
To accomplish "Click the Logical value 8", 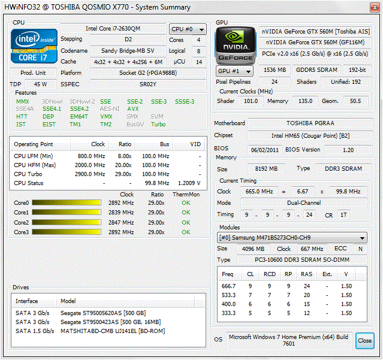I will point(198,51).
